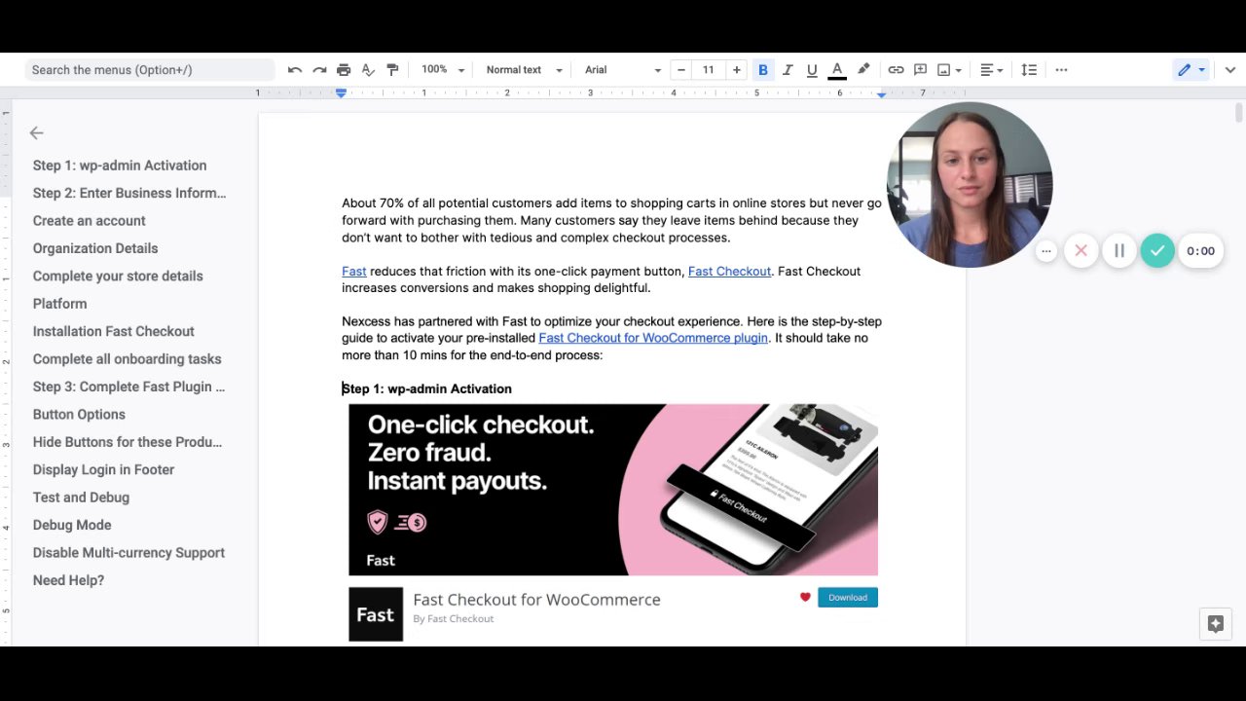This screenshot has width=1246, height=701.
Task: Click the Undo icon
Action: [295, 70]
